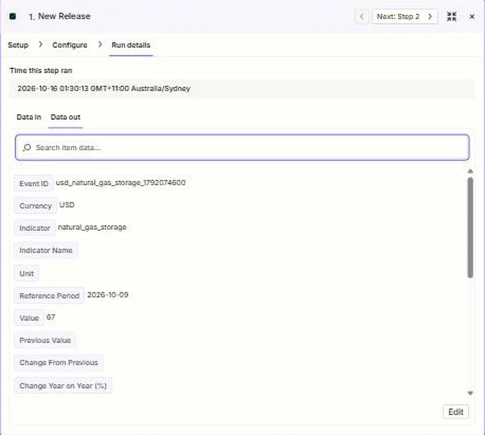Viewport: 485px width, 435px height.
Task: Select natural_gas_storage value
Action: point(92,227)
